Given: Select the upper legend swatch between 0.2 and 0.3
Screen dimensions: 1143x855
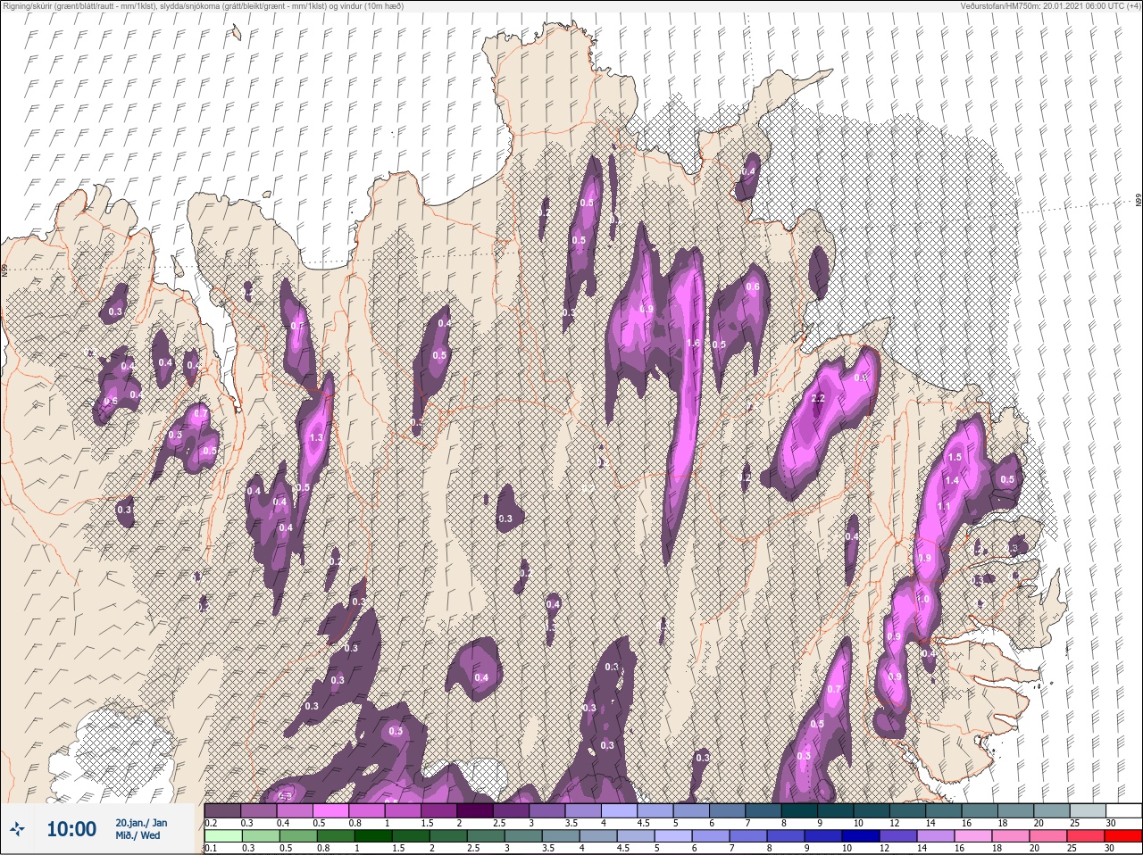Looking at the screenshot, I should coord(223,810).
